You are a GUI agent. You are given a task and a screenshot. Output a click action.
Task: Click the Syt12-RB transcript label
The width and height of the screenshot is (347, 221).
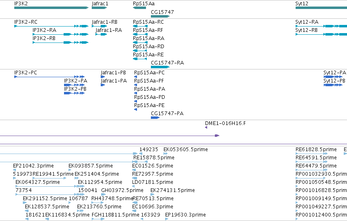point(306,30)
